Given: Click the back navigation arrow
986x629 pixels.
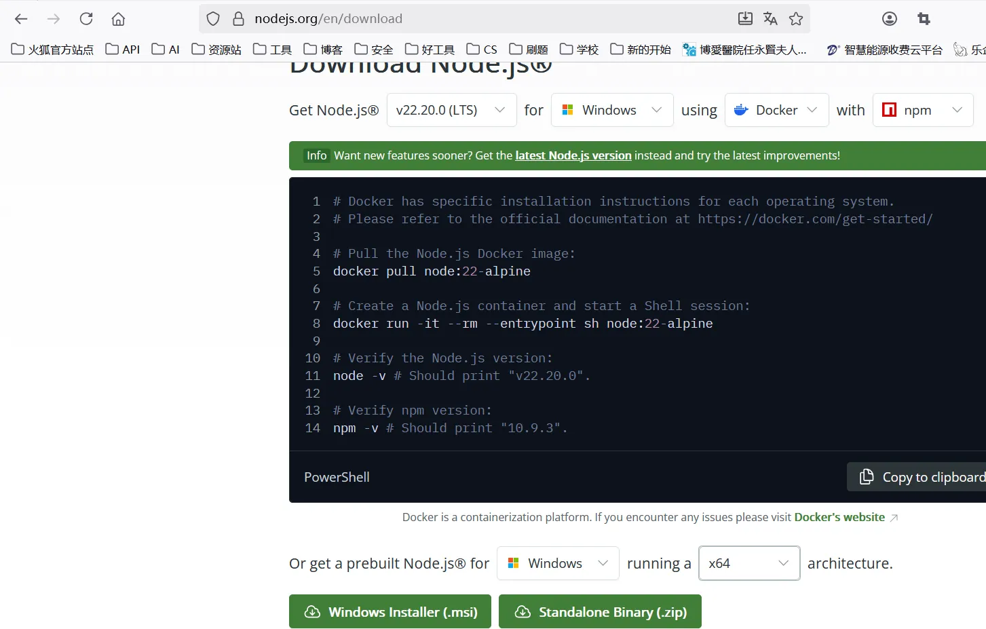Looking at the screenshot, I should pyautogui.click(x=21, y=19).
